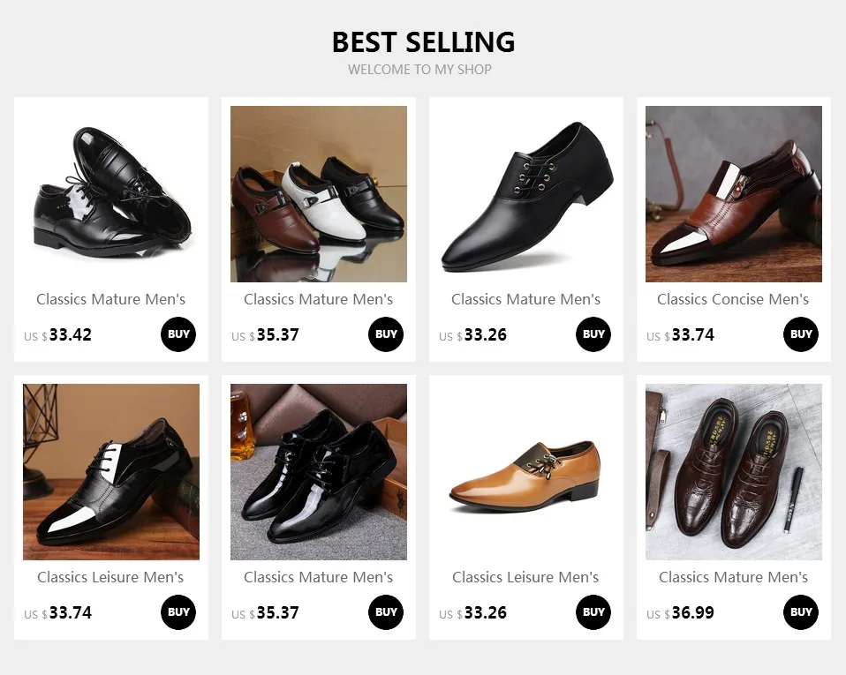View the brown, white and black shoes image
This screenshot has height=675, width=846.
coord(319,194)
